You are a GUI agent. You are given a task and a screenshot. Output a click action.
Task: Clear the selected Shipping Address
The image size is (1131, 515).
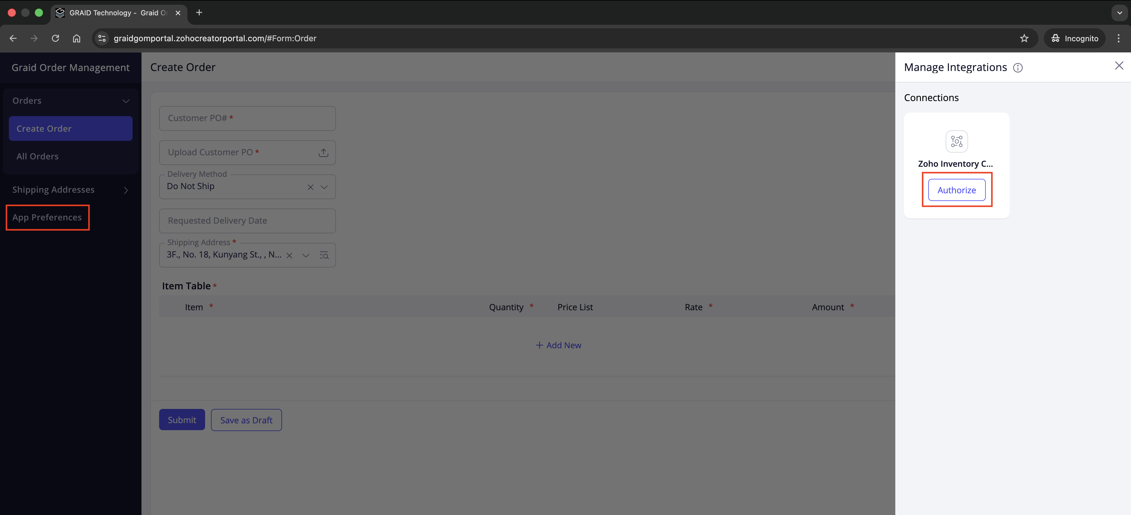[289, 255]
